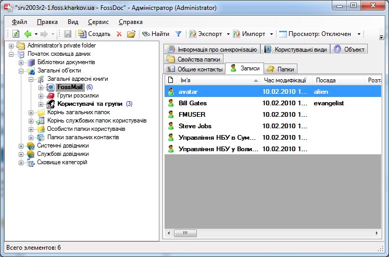Click the red delete X icon
The height and width of the screenshot is (257, 389).
click(119, 34)
